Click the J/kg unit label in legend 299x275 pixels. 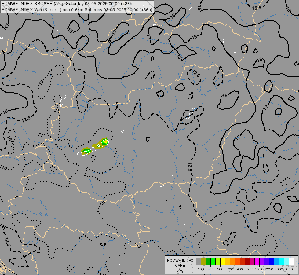click(180, 270)
